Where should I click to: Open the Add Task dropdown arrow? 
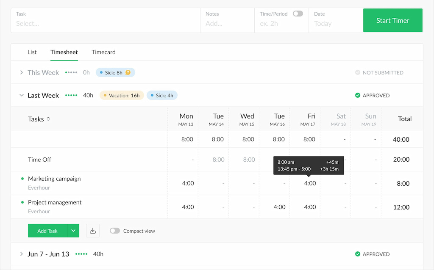[x=73, y=231]
